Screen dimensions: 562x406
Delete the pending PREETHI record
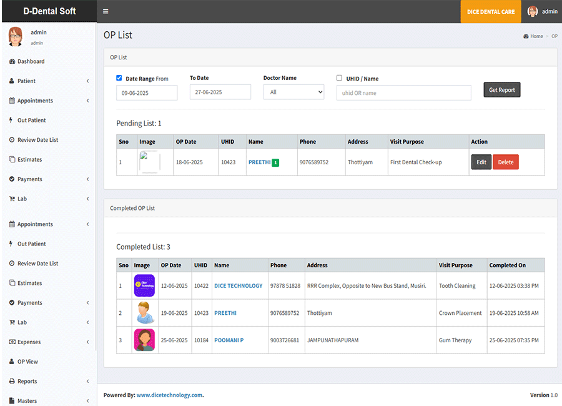pyautogui.click(x=505, y=162)
